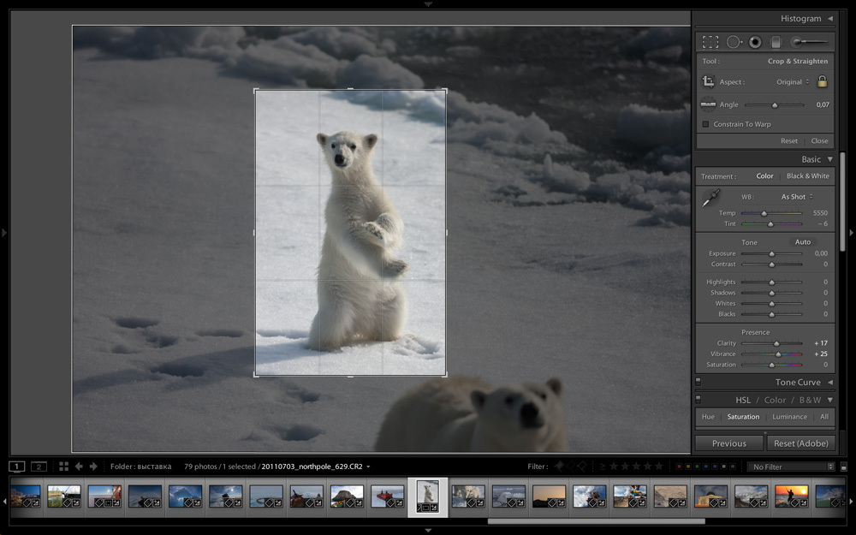Open the No Filter dropdown
Screen dimensions: 856x535
point(790,467)
